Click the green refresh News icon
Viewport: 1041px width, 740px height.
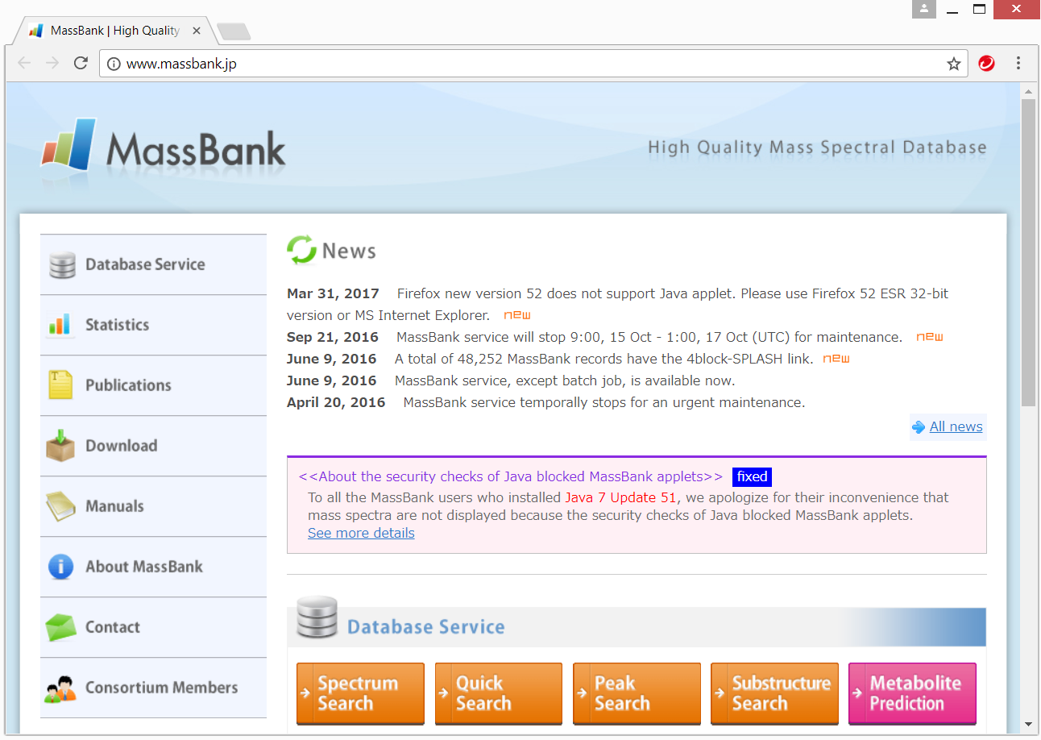pyautogui.click(x=302, y=250)
